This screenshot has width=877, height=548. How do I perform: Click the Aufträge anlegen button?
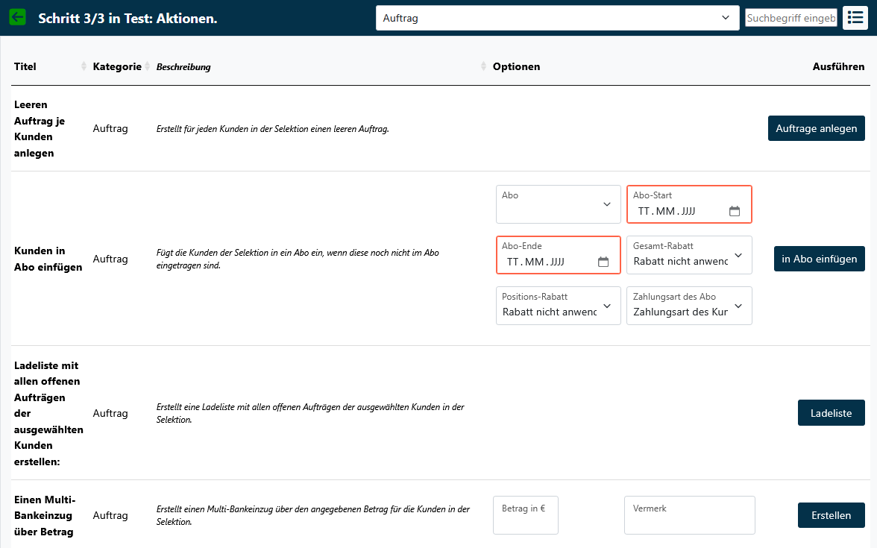(816, 128)
